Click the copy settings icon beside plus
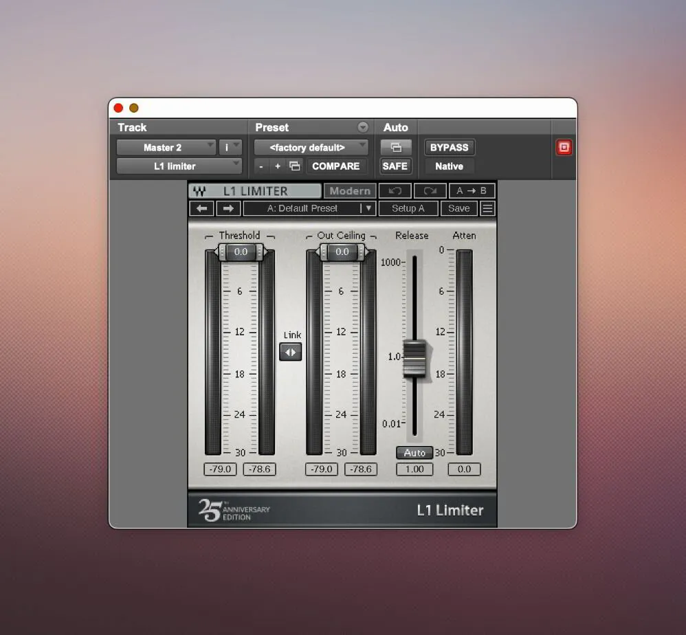 click(x=294, y=166)
